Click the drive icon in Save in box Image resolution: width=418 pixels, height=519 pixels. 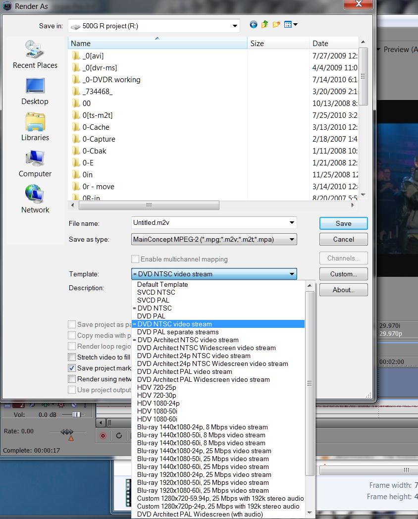click(75, 26)
